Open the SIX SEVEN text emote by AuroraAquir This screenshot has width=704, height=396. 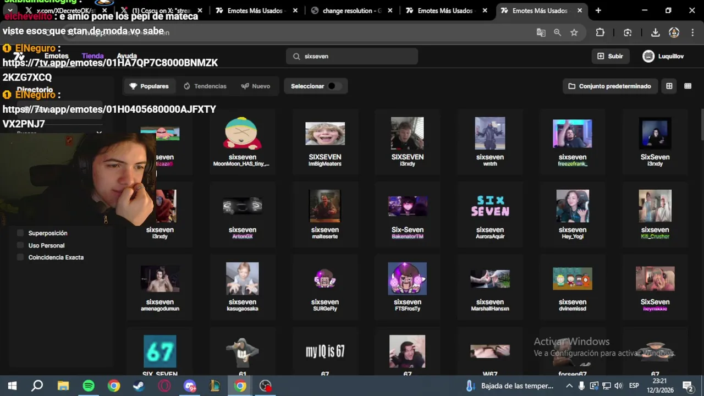click(x=490, y=215)
